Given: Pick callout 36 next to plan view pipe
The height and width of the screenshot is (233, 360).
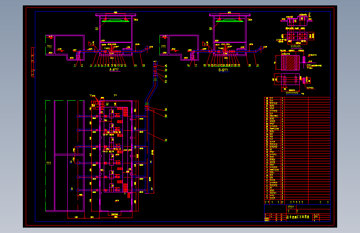Looking at the screenshot, I should (166, 109).
